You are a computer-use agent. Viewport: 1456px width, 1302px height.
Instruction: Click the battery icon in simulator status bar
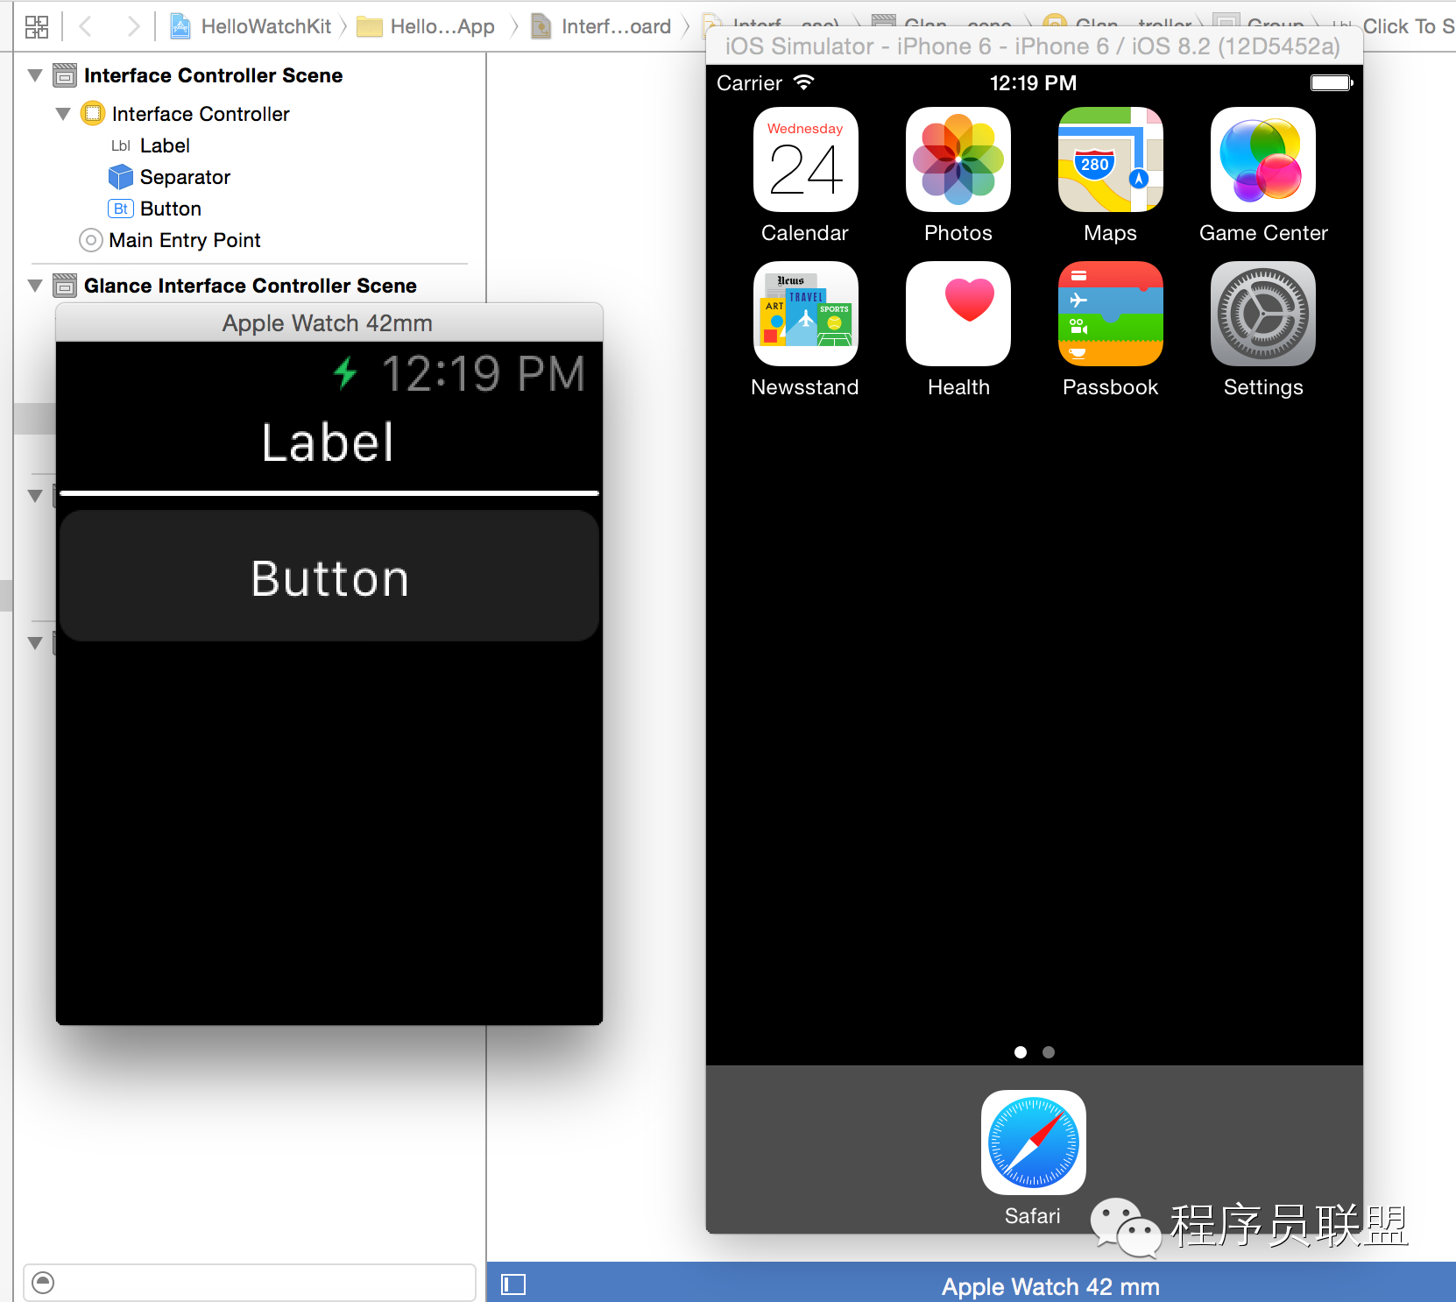pos(1332,83)
